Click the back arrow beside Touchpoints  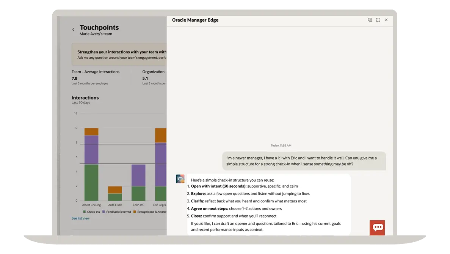[x=74, y=30]
